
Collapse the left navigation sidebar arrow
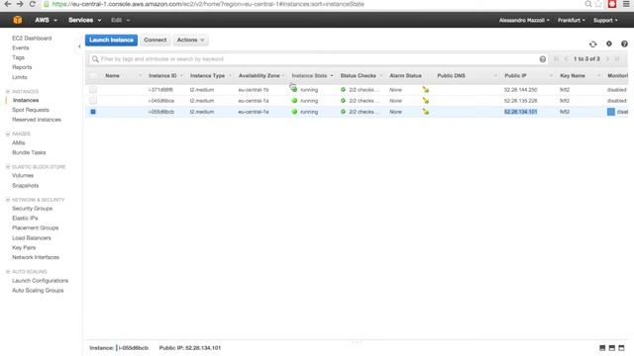[x=79, y=46]
